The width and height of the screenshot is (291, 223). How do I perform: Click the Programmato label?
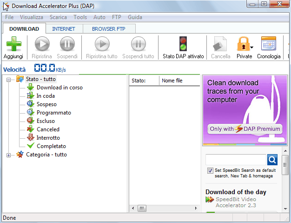54,113
